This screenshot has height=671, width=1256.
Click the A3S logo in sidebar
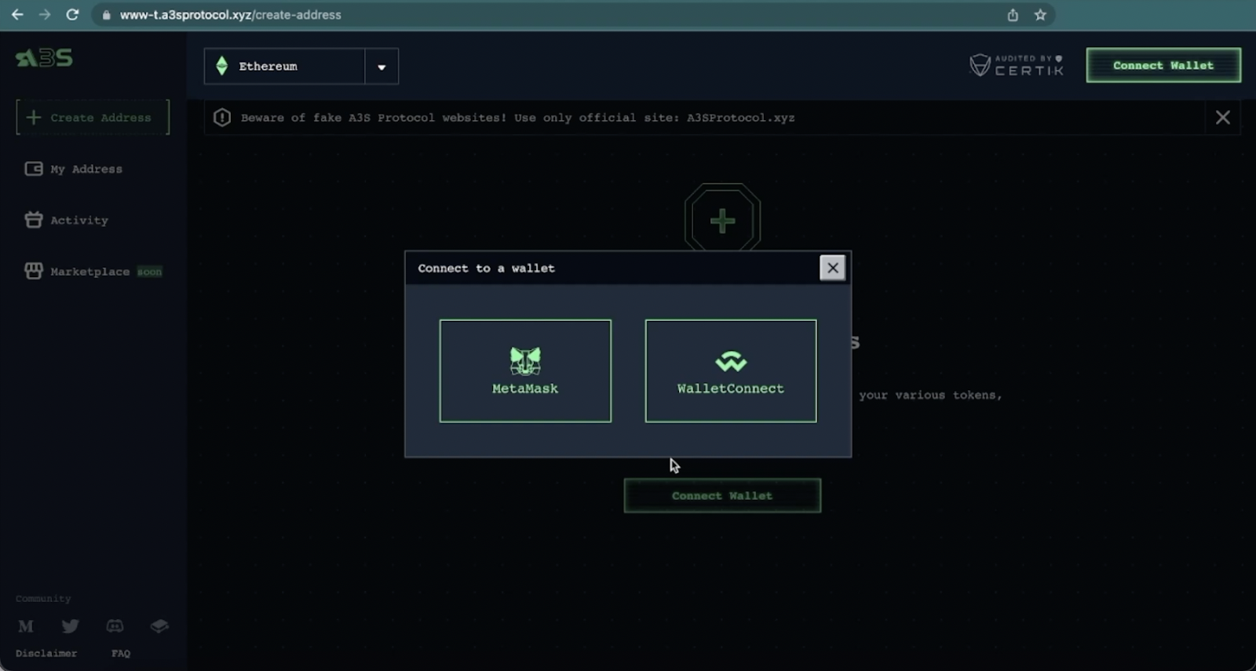[44, 58]
